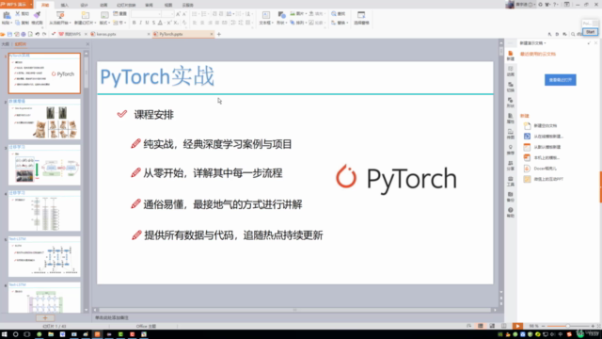Open the Share (分享) sidebar icon
The height and width of the screenshot is (339, 602).
click(x=510, y=166)
